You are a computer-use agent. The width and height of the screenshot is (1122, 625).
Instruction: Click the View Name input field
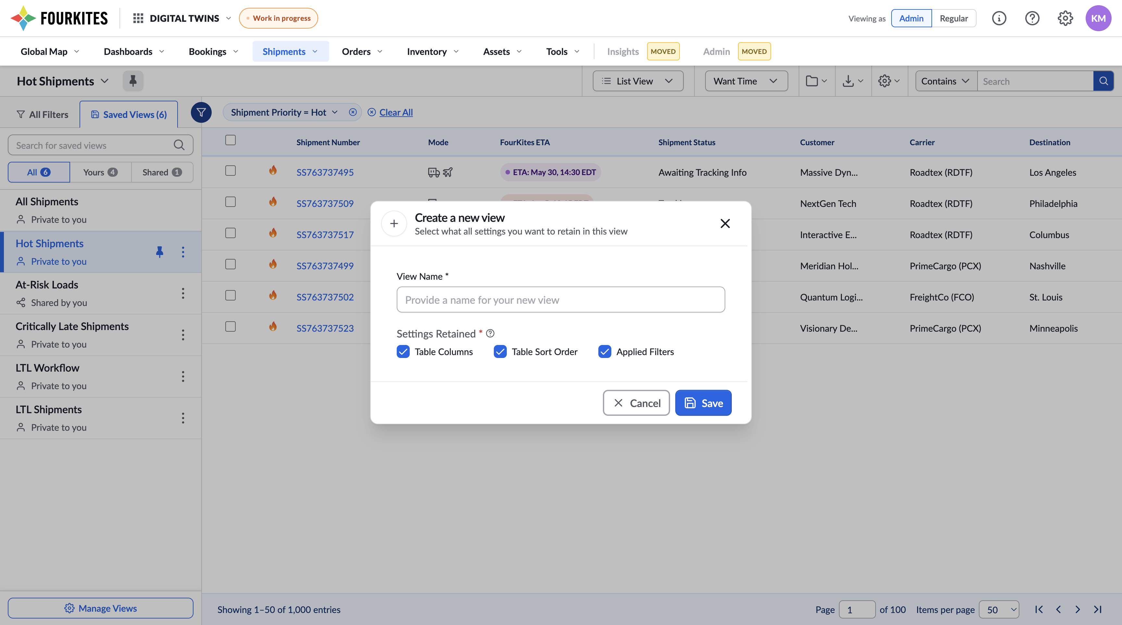tap(561, 300)
